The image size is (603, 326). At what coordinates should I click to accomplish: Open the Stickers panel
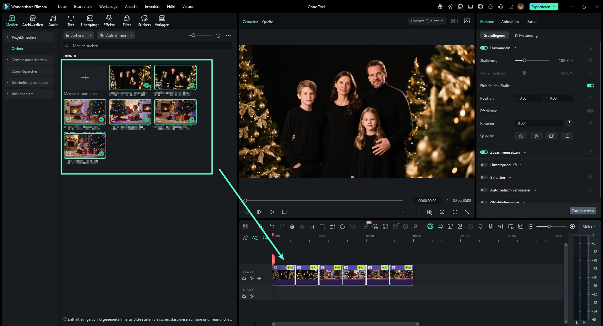click(x=144, y=21)
